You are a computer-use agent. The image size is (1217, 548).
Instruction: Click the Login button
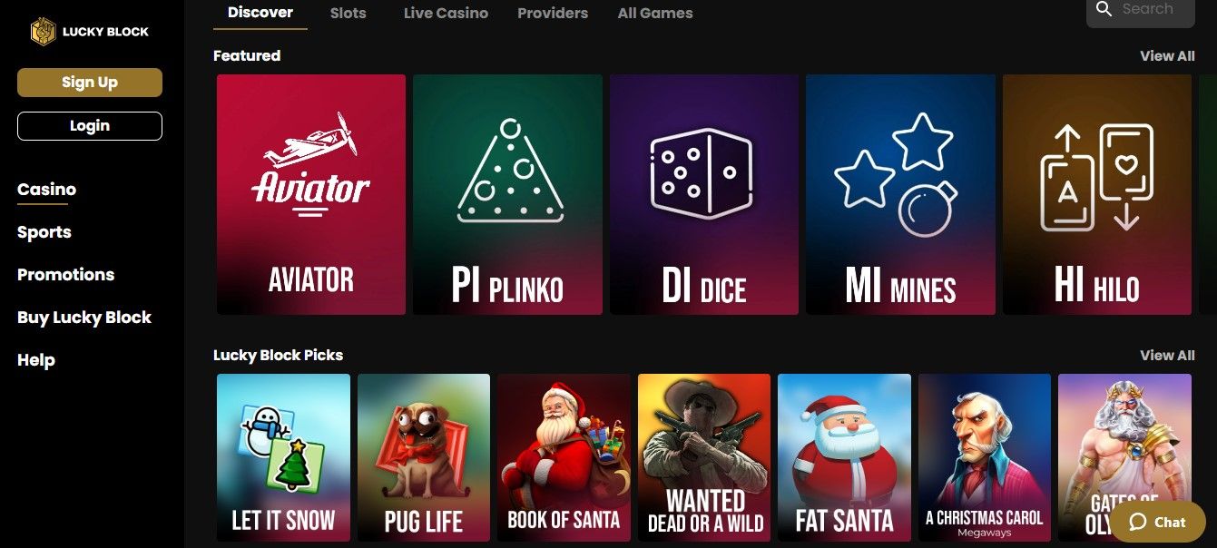[x=90, y=125]
